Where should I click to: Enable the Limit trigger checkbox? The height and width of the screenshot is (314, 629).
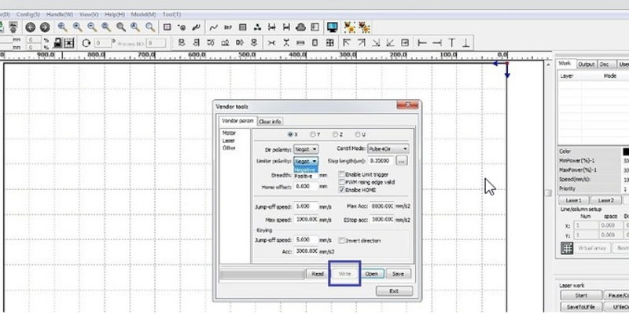click(x=340, y=173)
